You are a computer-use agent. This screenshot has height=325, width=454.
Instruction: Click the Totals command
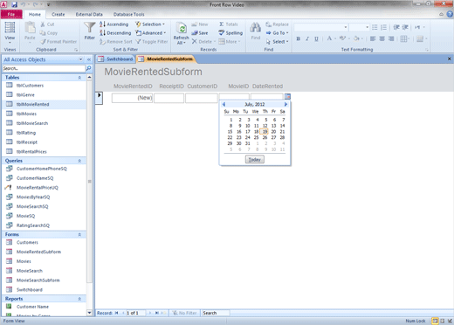(x=229, y=24)
